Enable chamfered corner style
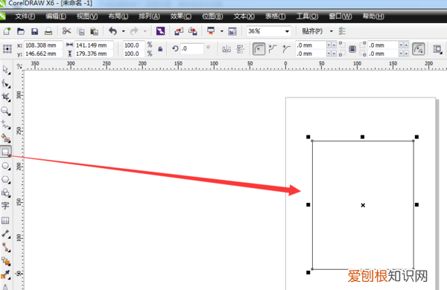The height and width of the screenshot is (290, 447). click(x=286, y=49)
